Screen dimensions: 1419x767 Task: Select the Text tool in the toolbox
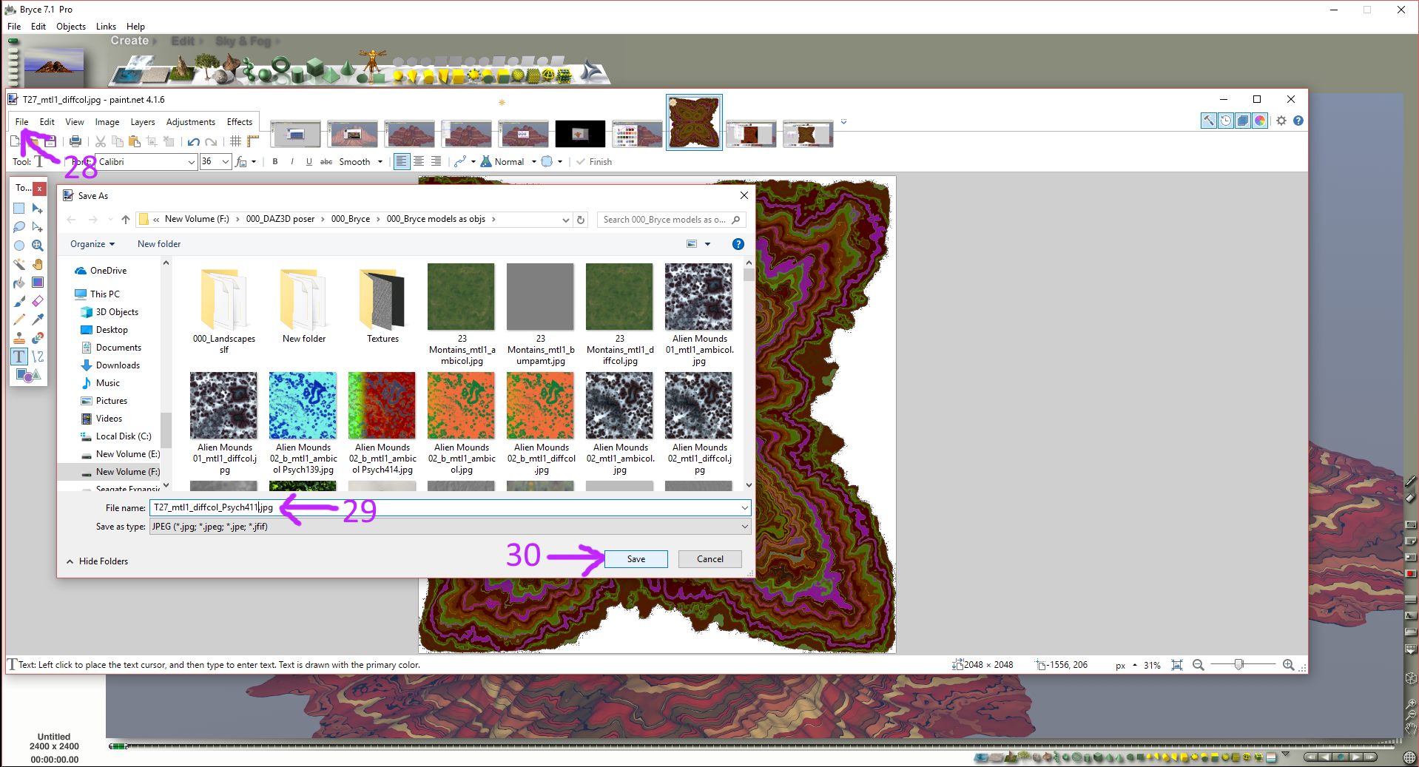tap(19, 357)
